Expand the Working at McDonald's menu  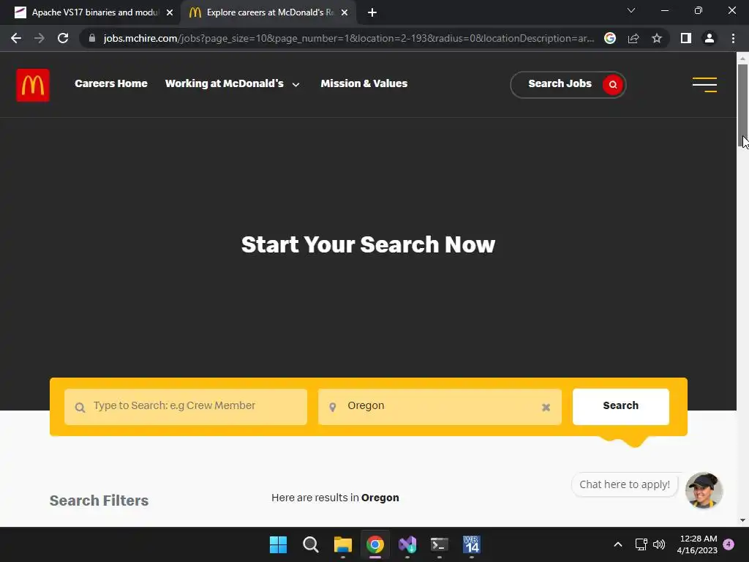tap(232, 83)
